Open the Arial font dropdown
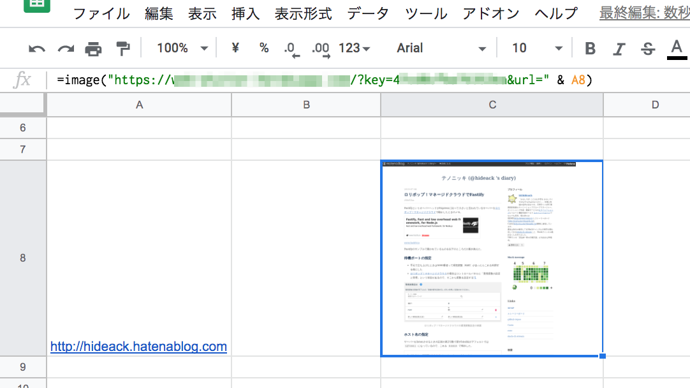690x388 pixels. coord(440,48)
